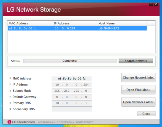Minimize the LG Network Storage window

pyautogui.click(x=151, y=4)
